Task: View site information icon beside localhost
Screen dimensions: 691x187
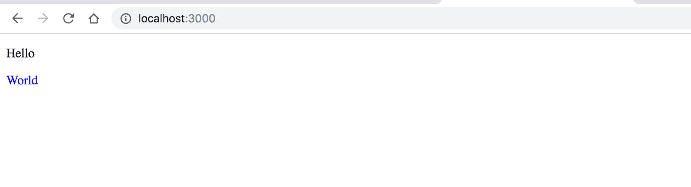Action: point(126,19)
